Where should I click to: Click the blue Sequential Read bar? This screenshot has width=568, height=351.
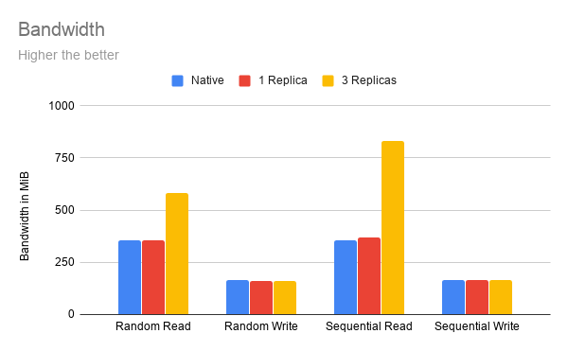point(346,277)
